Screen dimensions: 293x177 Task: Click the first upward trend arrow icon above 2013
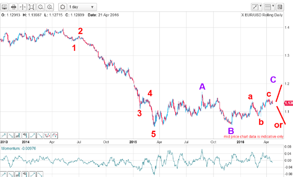click(x=4, y=135)
